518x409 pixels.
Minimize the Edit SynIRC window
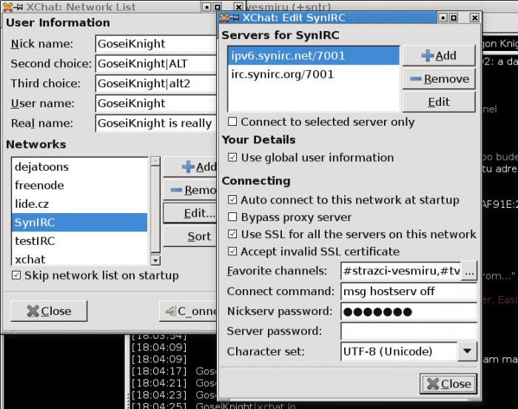(x=443, y=18)
